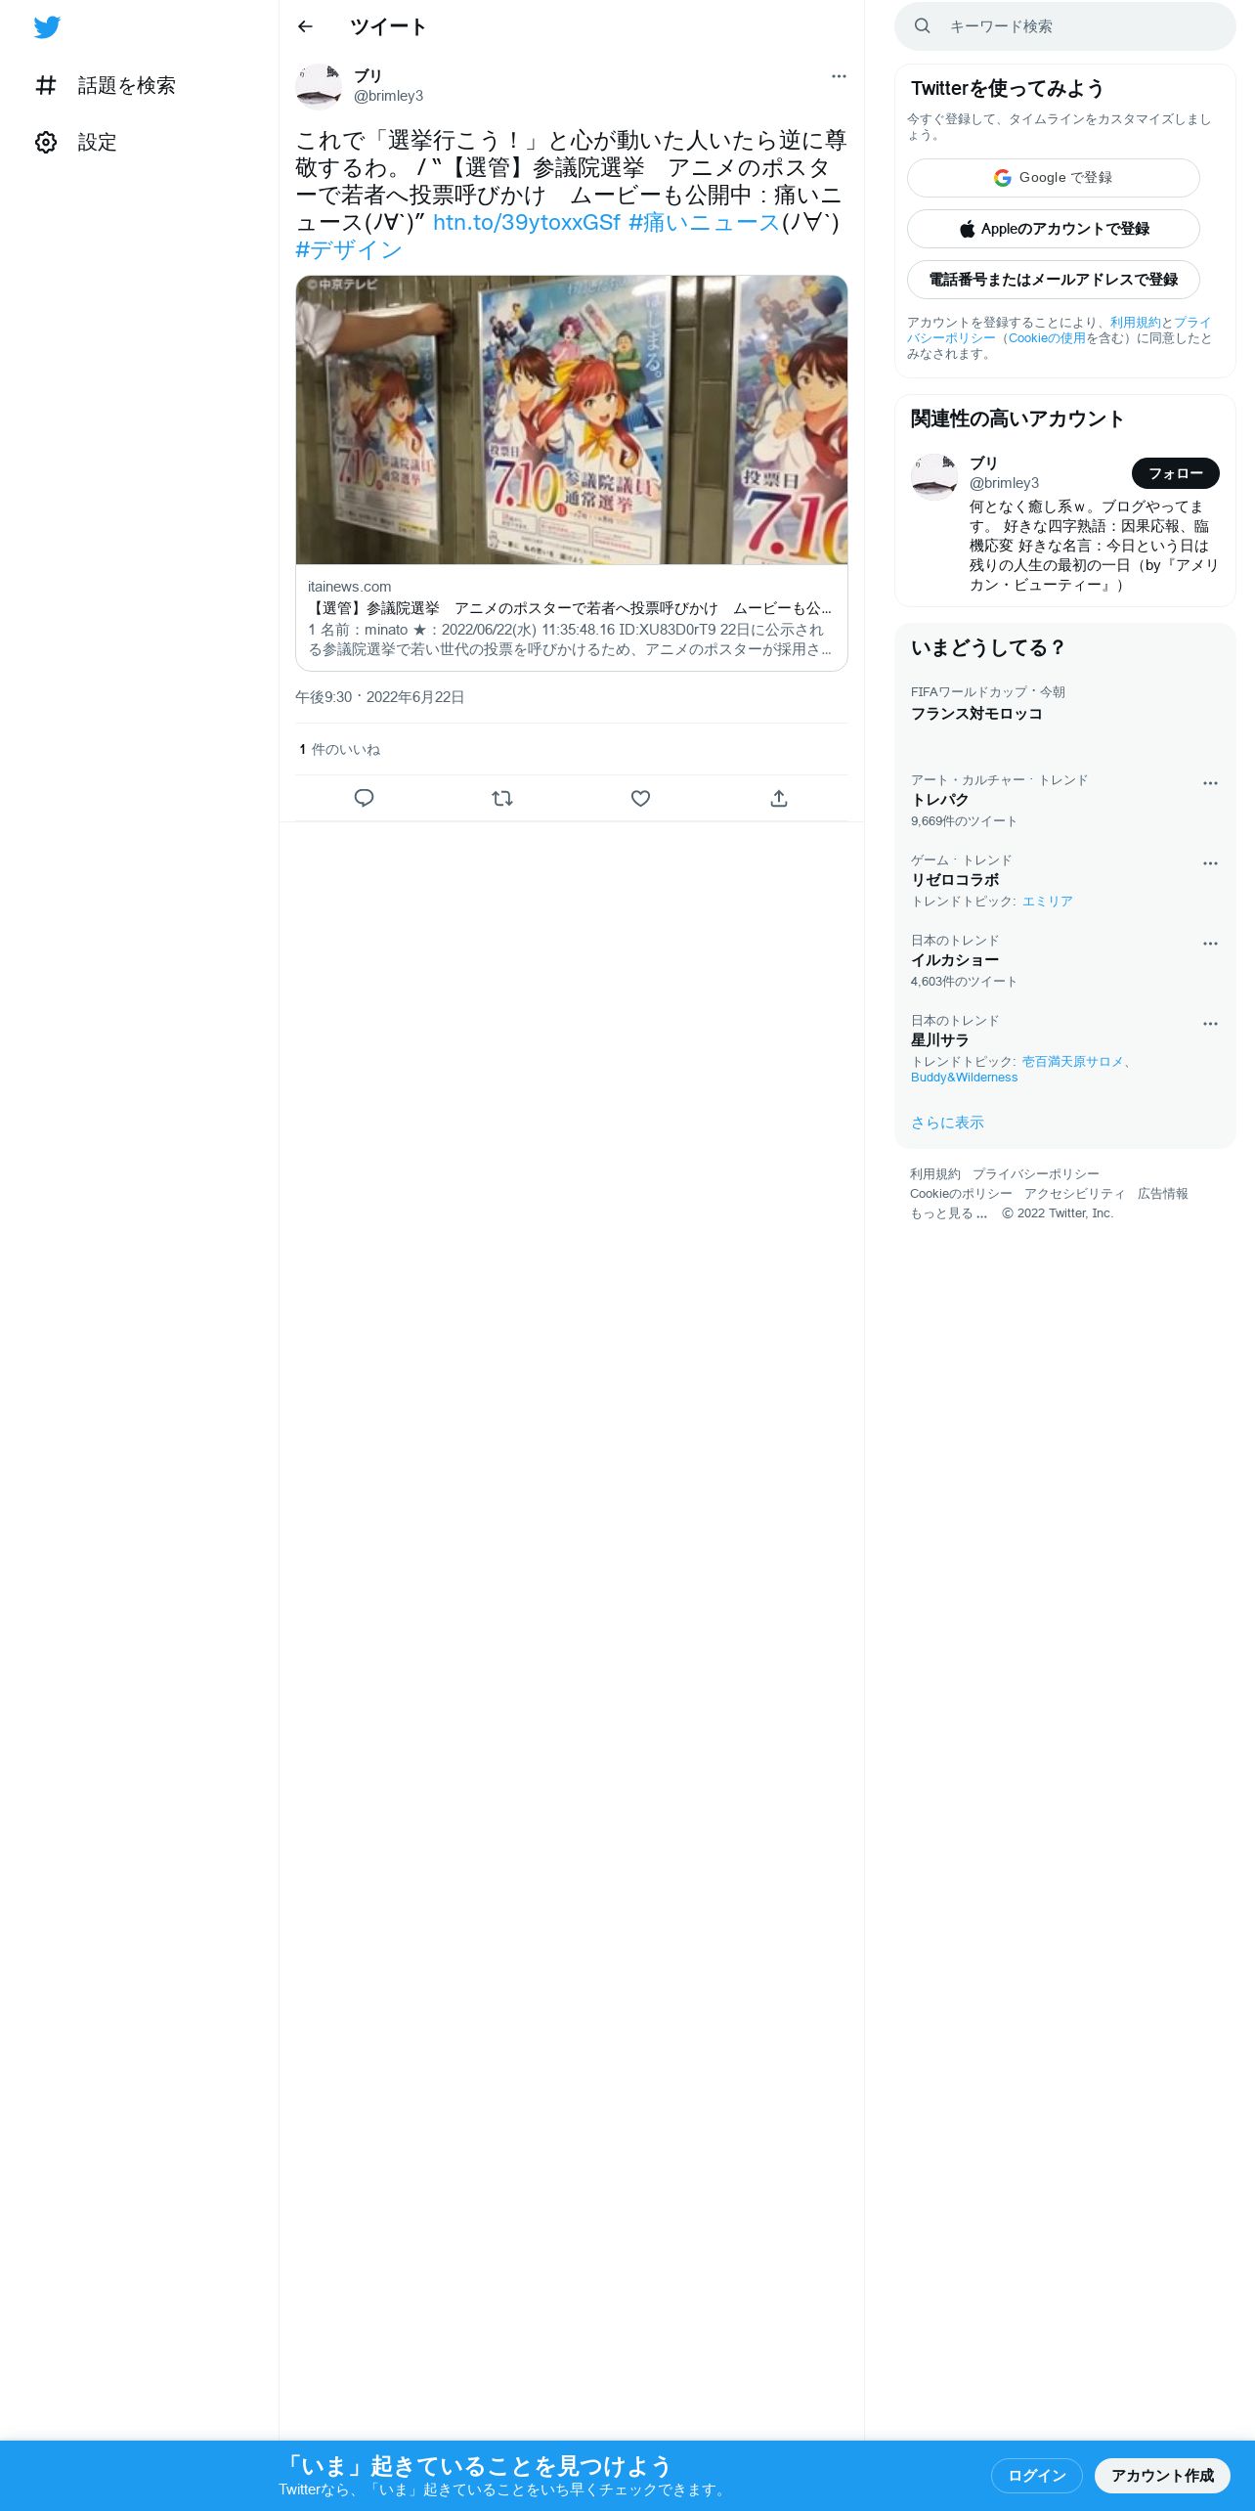Open 設定 gear icon
1255x2511 pixels.
(x=46, y=142)
